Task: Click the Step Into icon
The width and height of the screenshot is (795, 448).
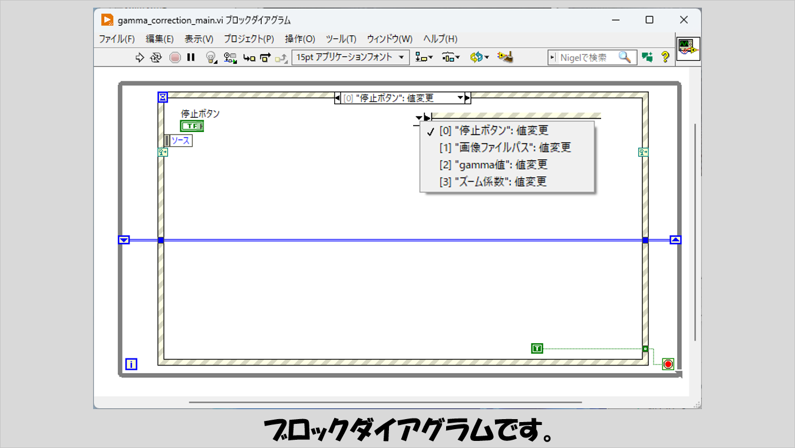Action: (x=249, y=57)
